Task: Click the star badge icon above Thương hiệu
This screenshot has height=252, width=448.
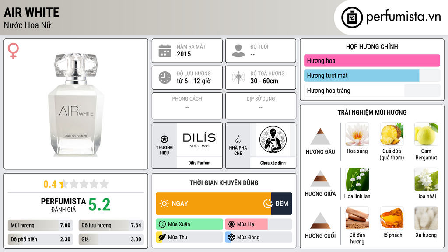Action: [164, 139]
